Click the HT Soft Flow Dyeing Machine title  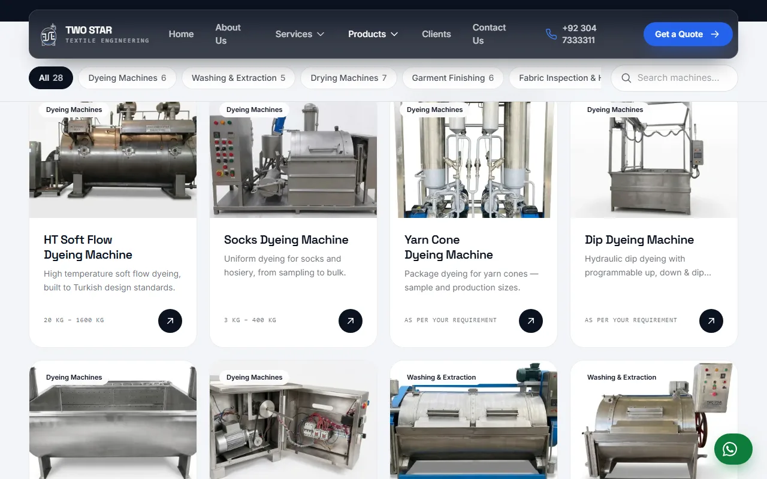(88, 247)
